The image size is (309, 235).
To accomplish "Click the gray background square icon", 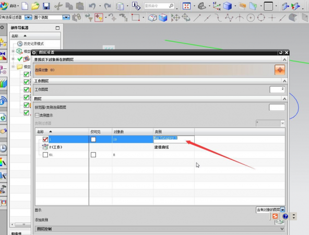I will (x=268, y=6).
